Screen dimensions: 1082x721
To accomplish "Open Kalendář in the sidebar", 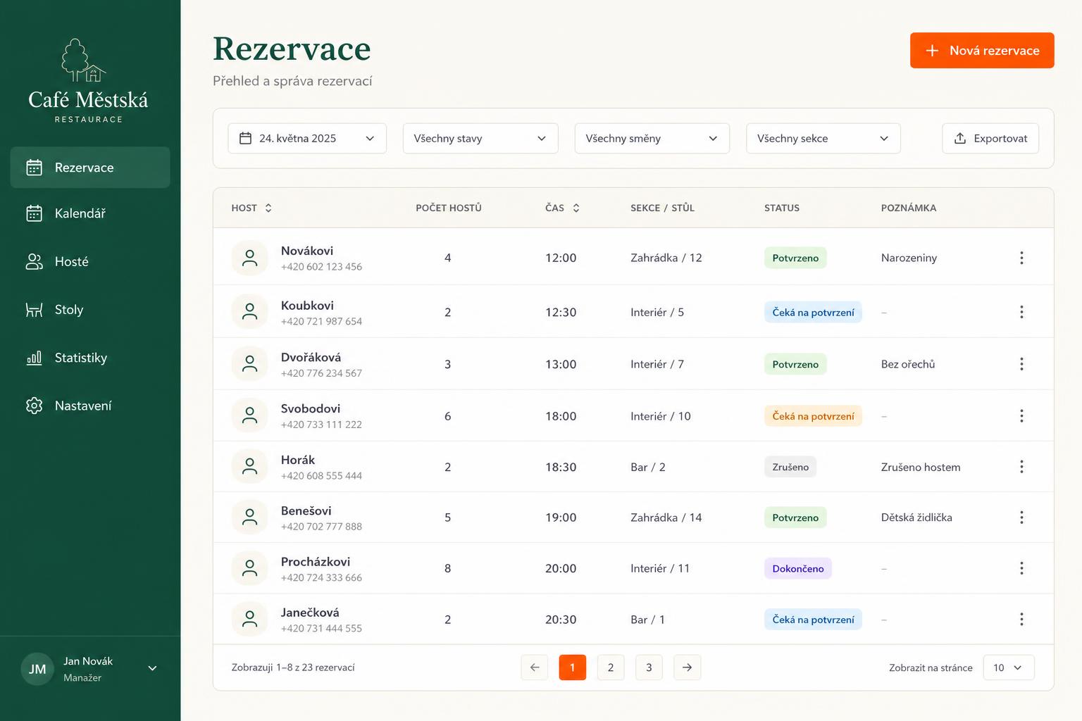I will tap(90, 213).
